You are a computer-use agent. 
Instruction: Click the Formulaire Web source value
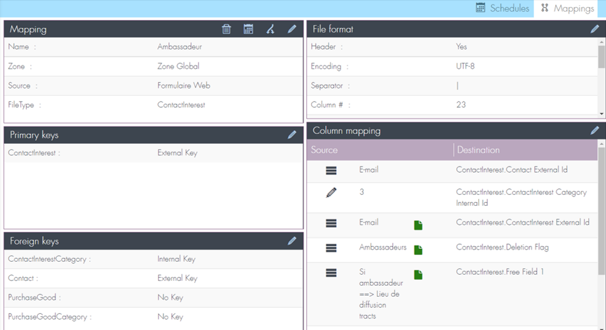tap(184, 85)
